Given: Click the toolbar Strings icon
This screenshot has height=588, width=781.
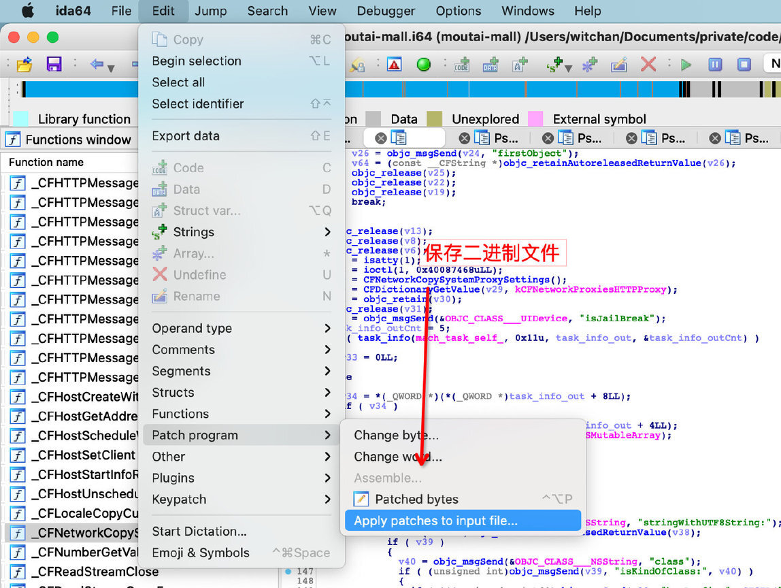Looking at the screenshot, I should pos(554,64).
